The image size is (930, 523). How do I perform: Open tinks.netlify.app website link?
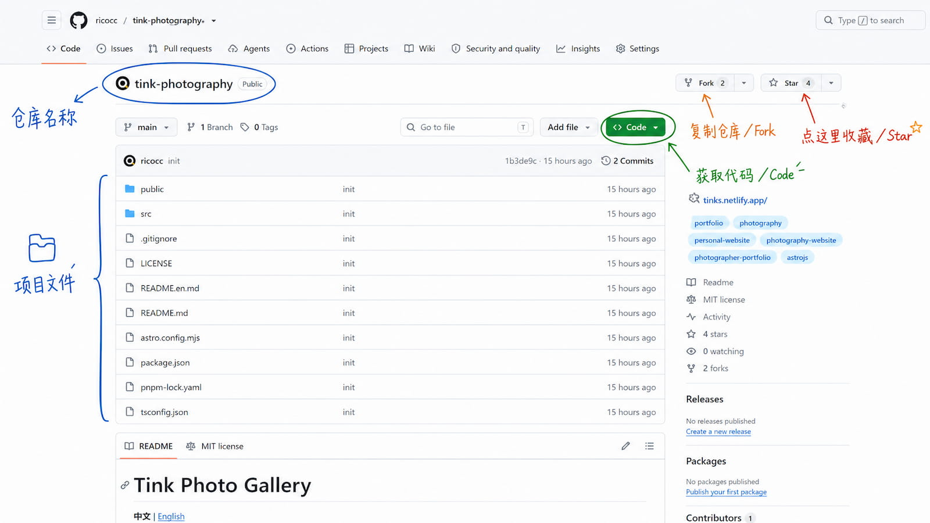click(735, 200)
